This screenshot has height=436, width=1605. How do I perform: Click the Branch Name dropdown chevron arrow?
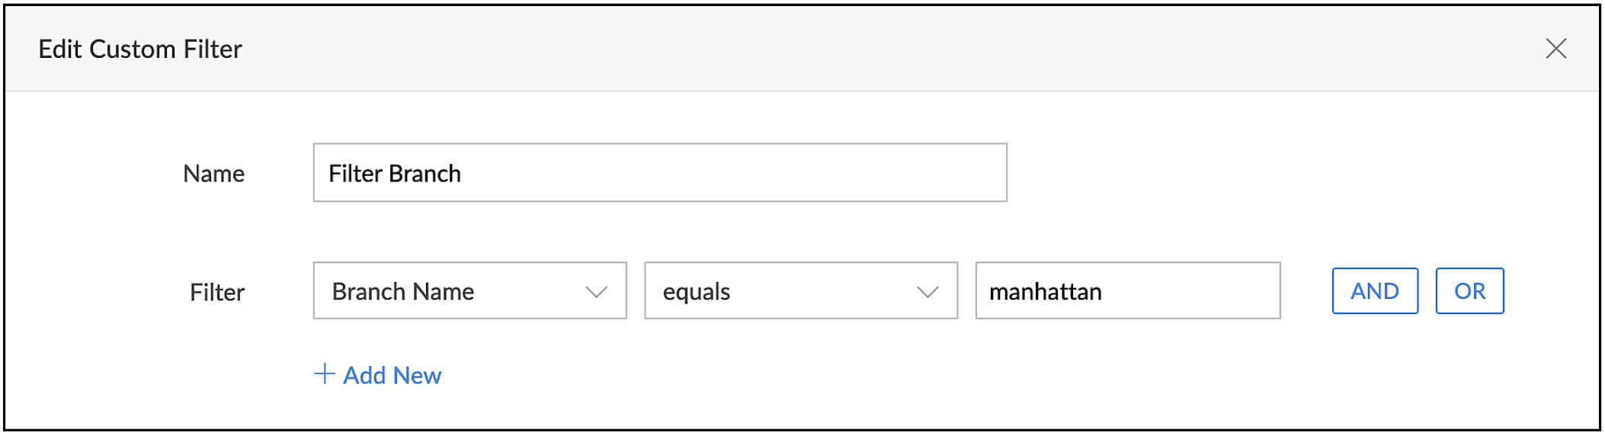coord(596,292)
